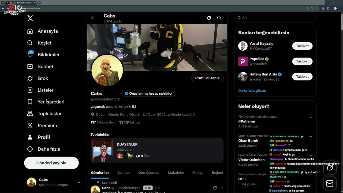Open Okan Buruk trending topic
This screenshot has width=343, height=193.
(248, 141)
